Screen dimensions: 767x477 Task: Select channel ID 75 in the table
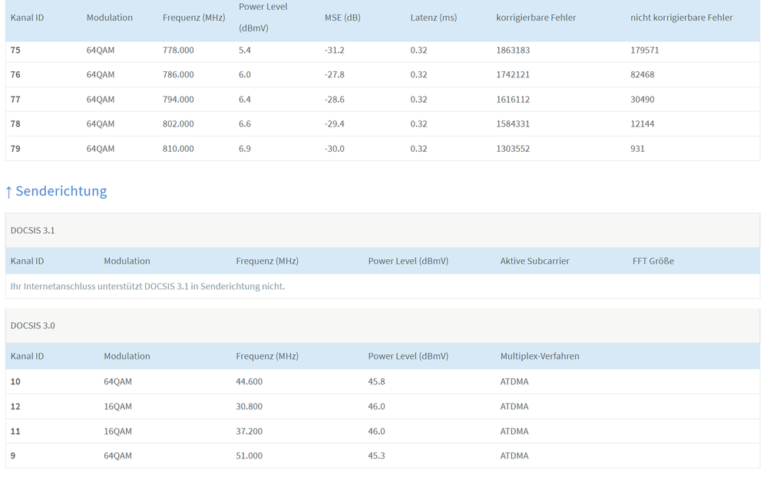[x=15, y=50]
